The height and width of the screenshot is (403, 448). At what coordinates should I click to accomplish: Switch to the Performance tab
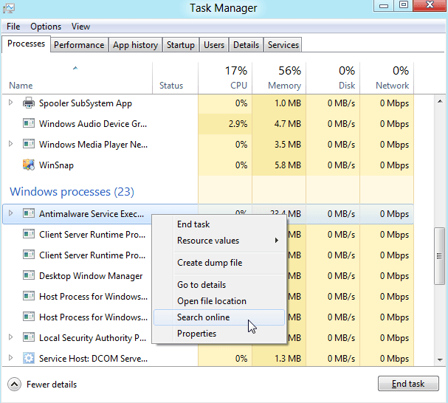click(x=79, y=45)
